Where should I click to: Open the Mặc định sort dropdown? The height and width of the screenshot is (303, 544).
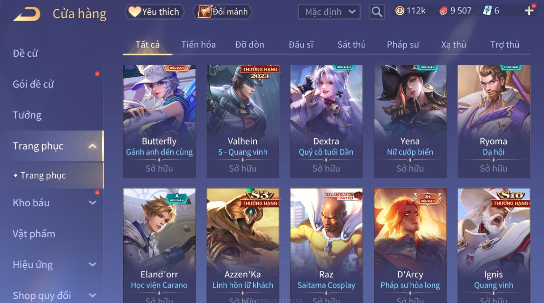point(329,12)
